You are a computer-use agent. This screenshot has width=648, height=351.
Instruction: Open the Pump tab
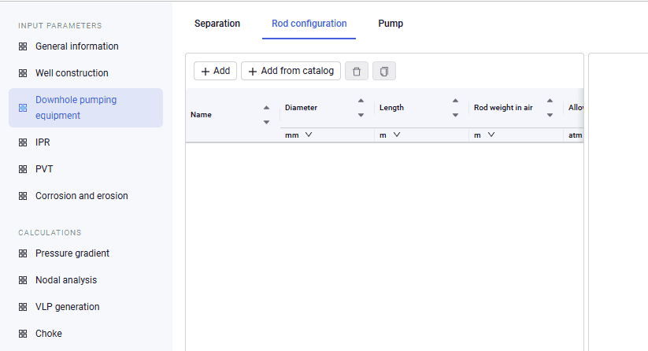[391, 24]
